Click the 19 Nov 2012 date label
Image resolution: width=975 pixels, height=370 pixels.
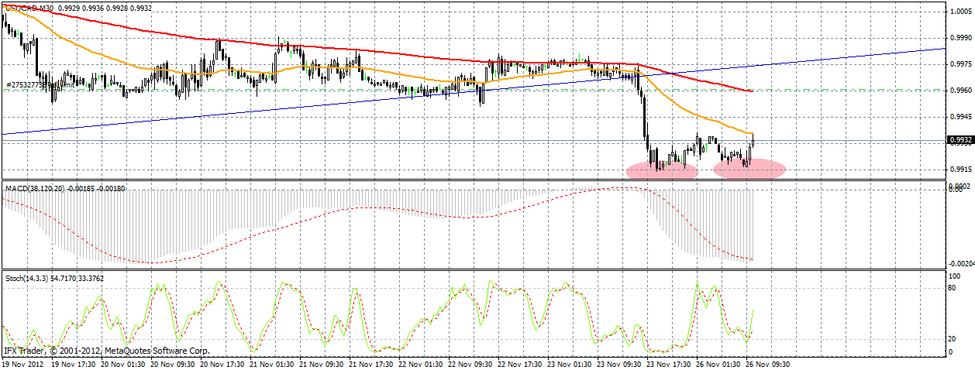21,363
